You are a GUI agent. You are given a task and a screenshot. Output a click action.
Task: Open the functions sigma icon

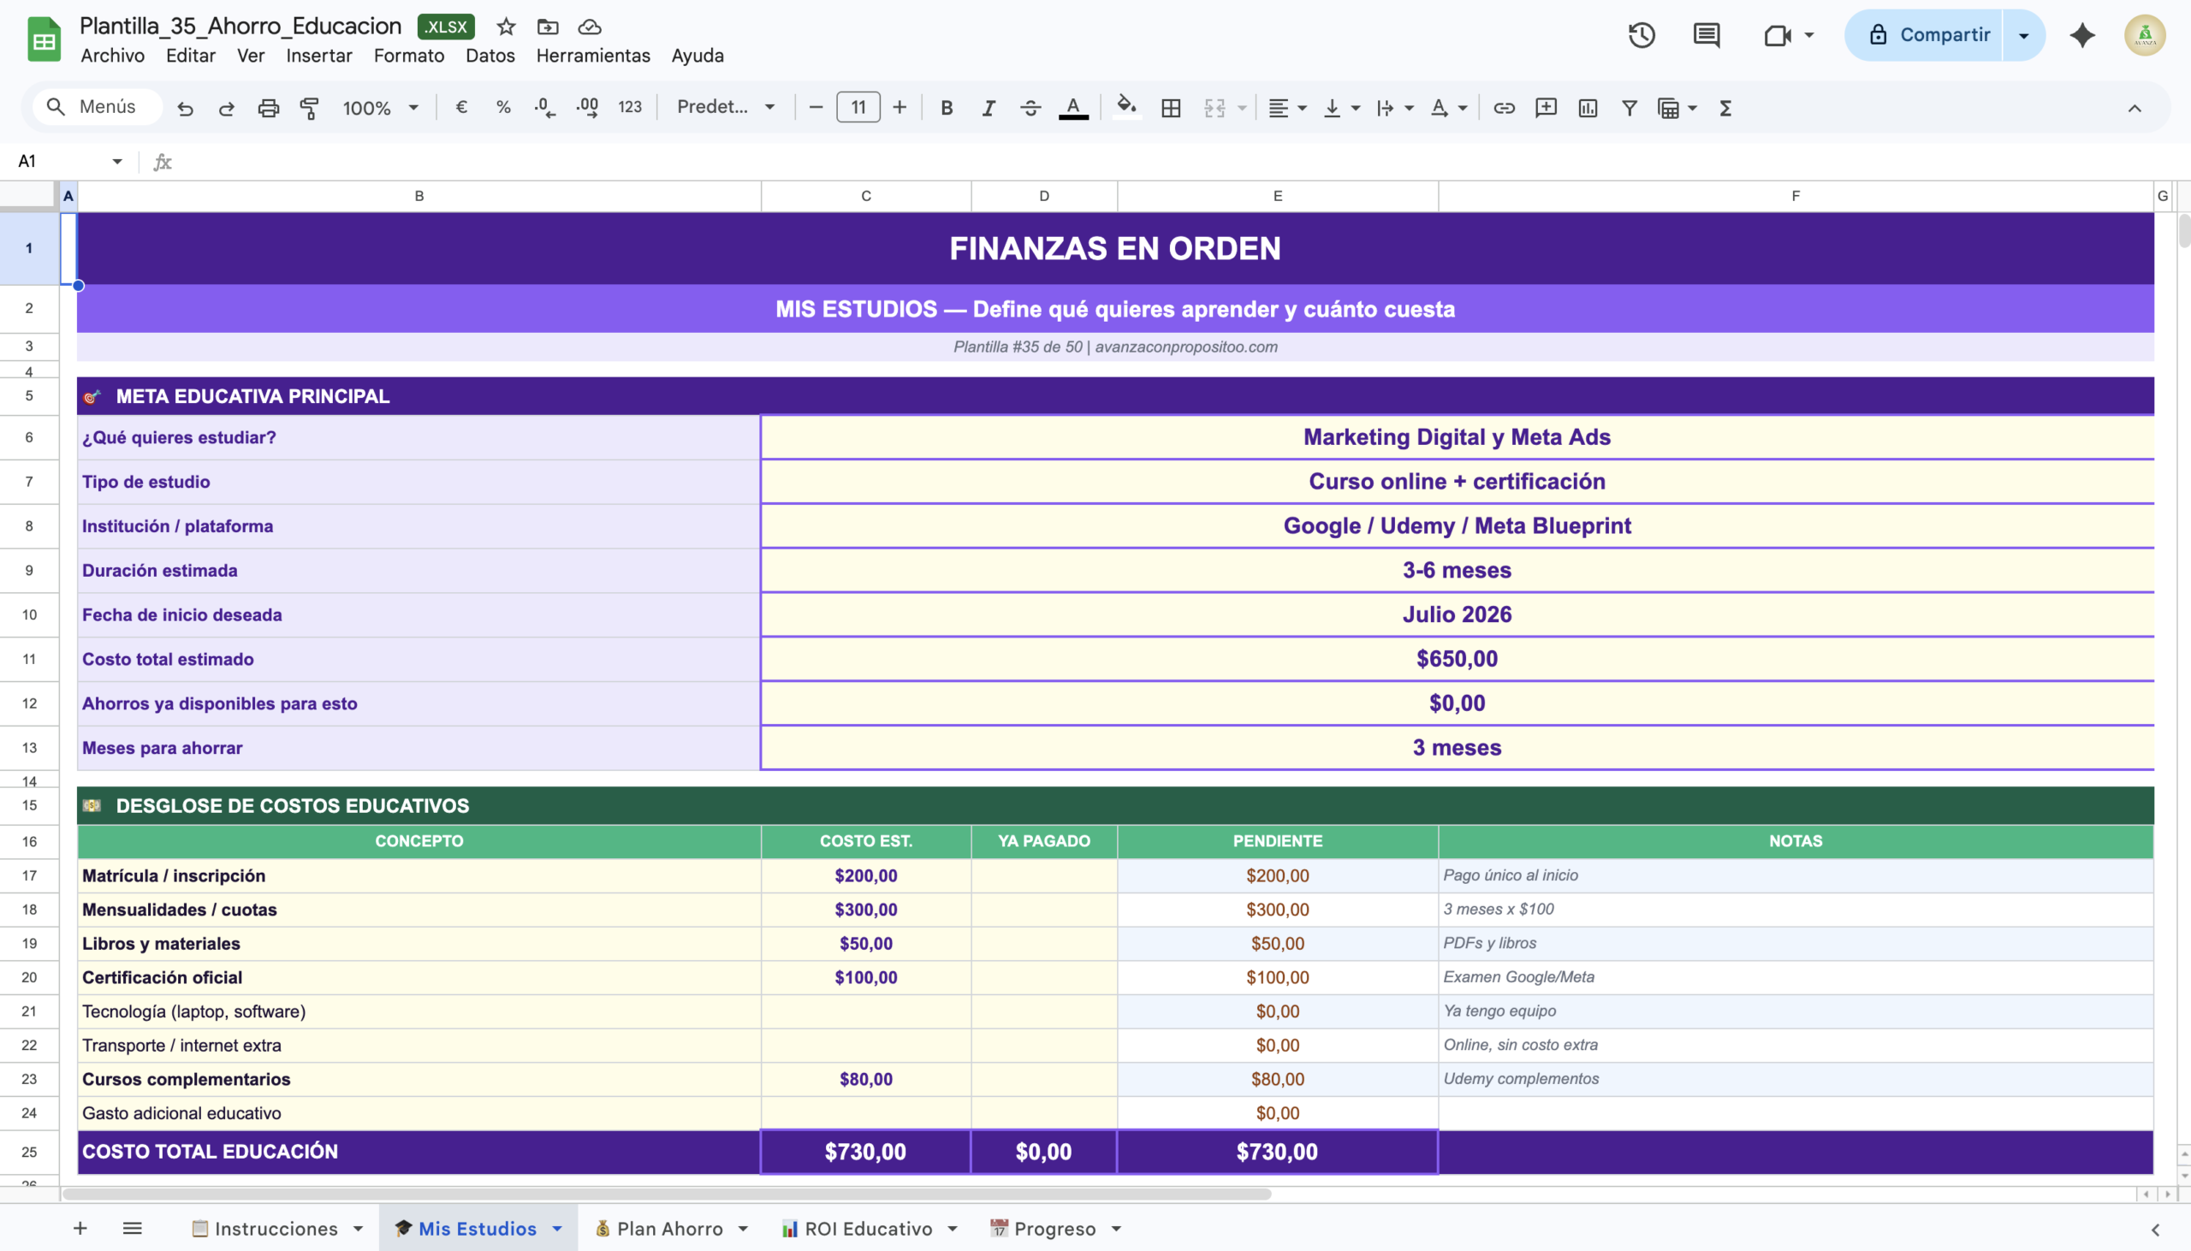[1725, 109]
